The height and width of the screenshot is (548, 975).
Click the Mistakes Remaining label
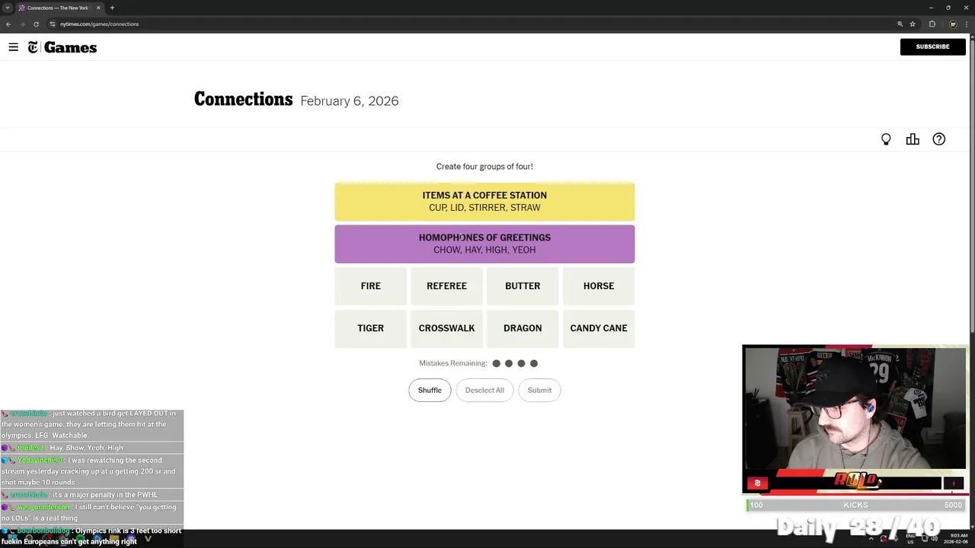(x=453, y=364)
